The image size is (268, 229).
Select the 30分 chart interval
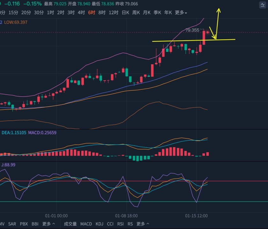click(x=39, y=13)
